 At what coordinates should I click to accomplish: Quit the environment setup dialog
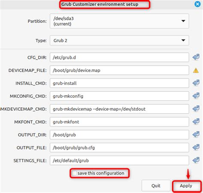[156, 186]
